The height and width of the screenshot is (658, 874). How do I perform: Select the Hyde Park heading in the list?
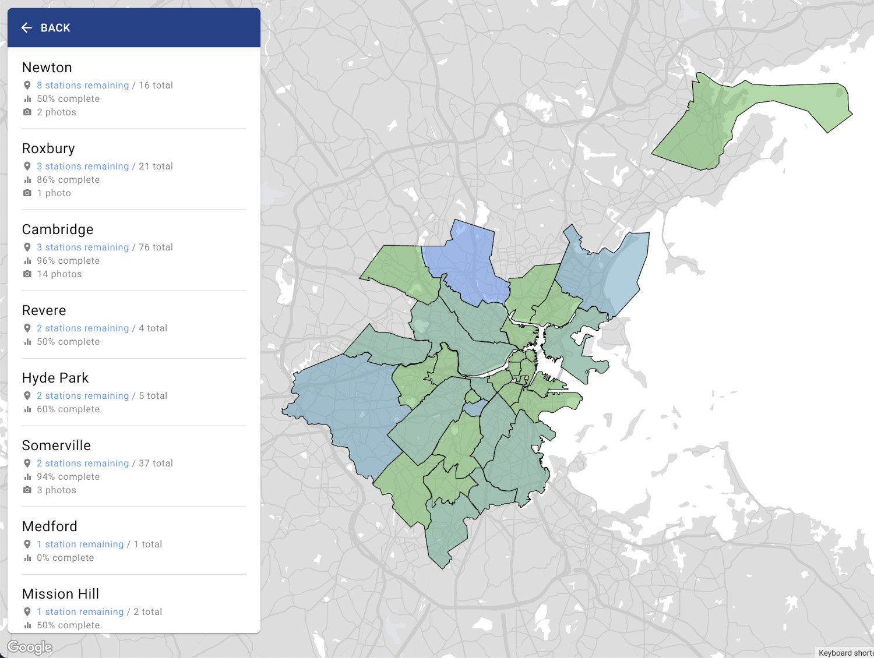coord(55,378)
